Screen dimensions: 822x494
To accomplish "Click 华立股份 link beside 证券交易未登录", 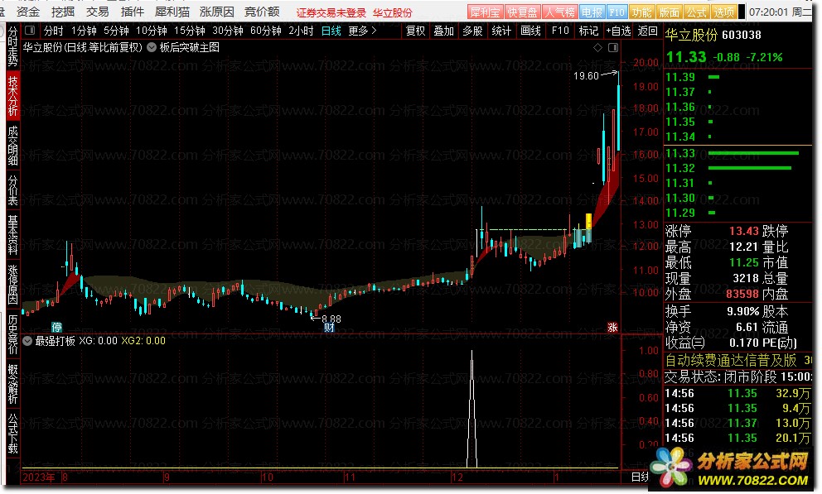I will tap(393, 13).
